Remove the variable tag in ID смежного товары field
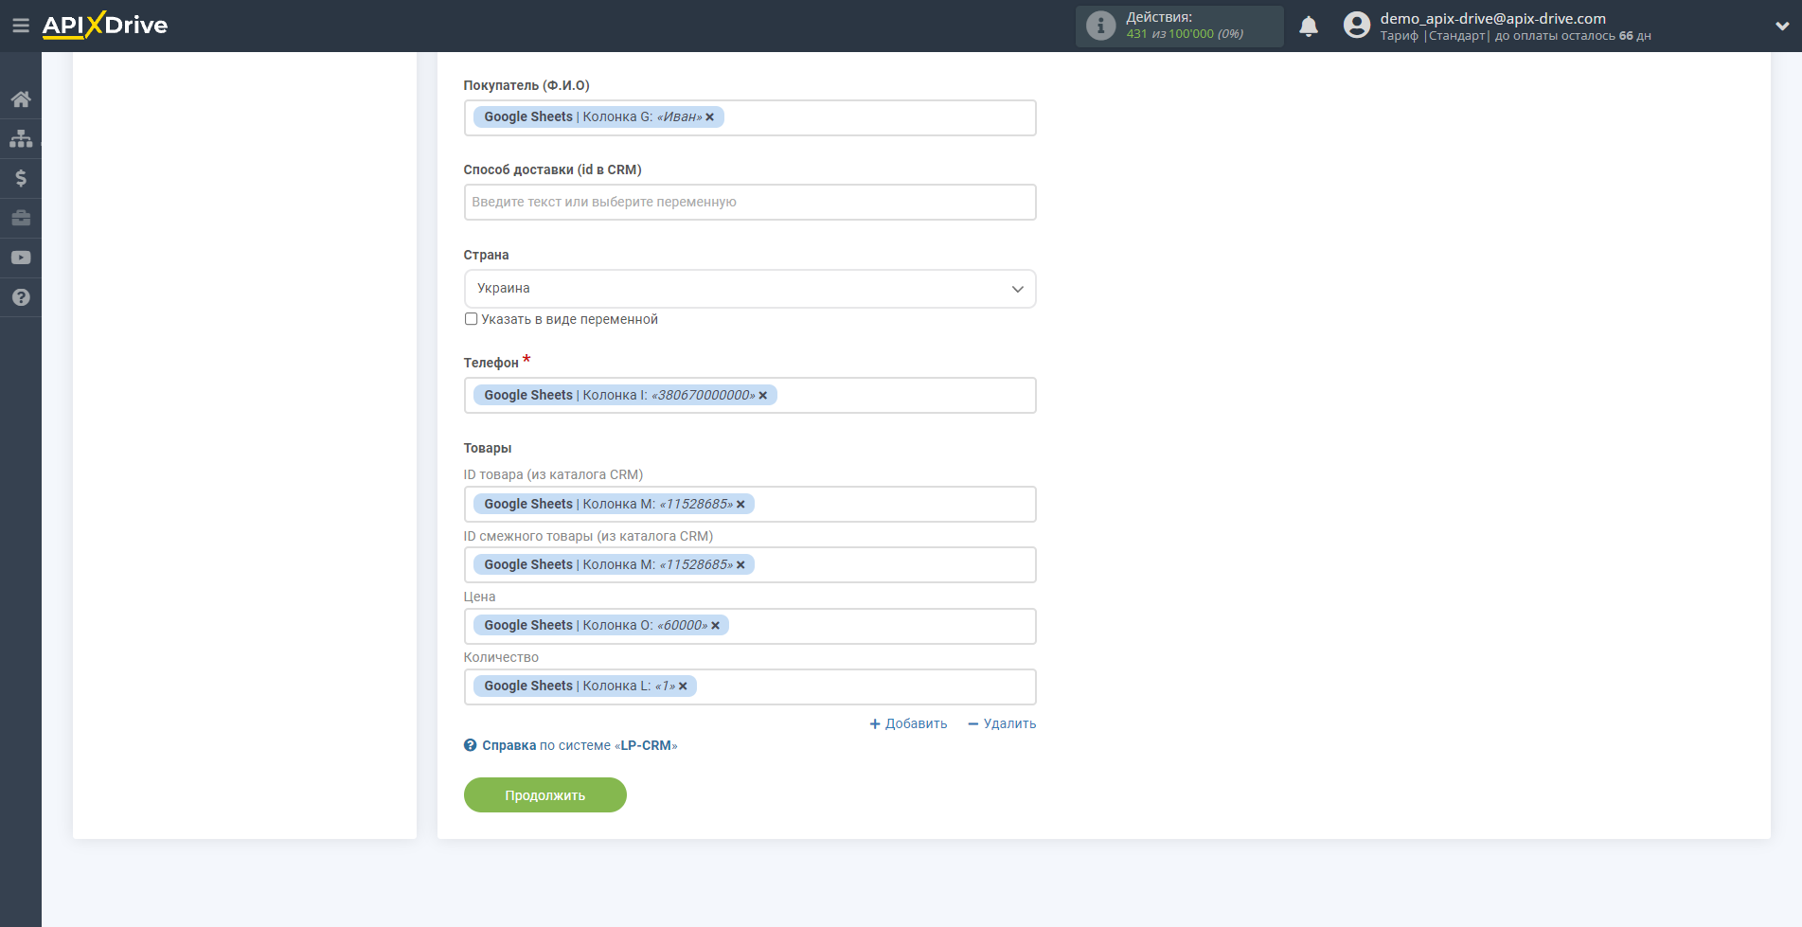 (x=740, y=565)
